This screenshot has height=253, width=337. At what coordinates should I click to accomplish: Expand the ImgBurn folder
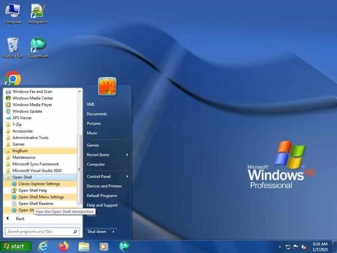point(40,151)
